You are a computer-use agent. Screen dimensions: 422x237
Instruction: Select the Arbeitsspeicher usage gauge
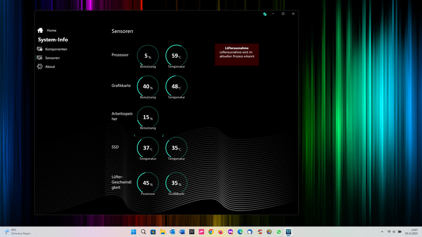coord(148,117)
